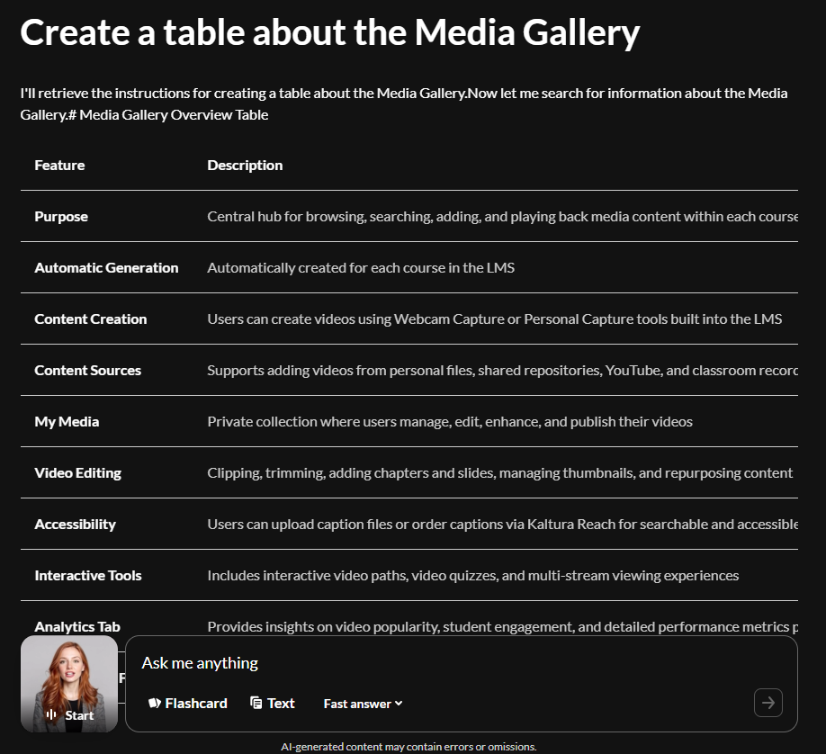
Task: Select the Flashcard label
Action: coord(196,703)
